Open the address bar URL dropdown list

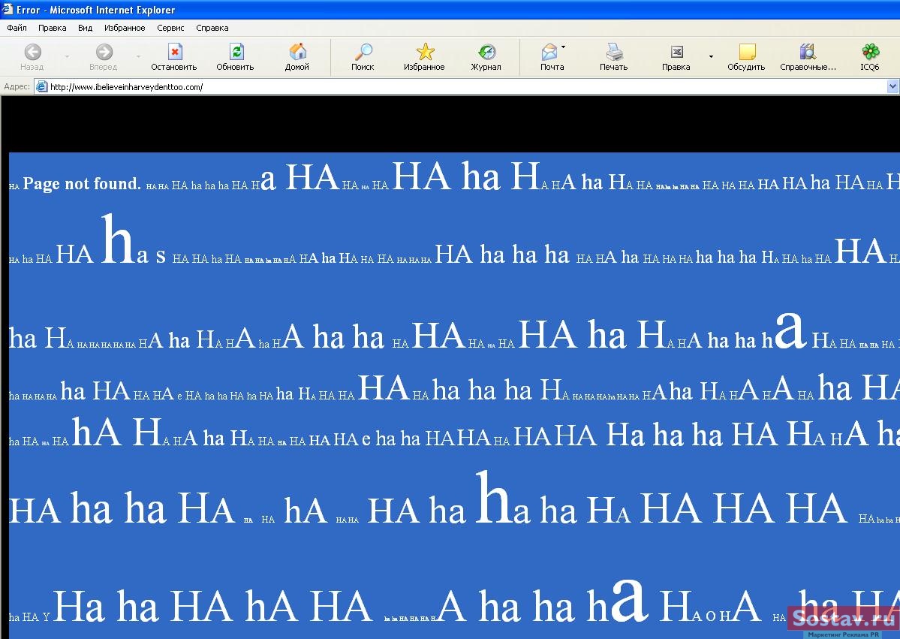click(x=892, y=87)
